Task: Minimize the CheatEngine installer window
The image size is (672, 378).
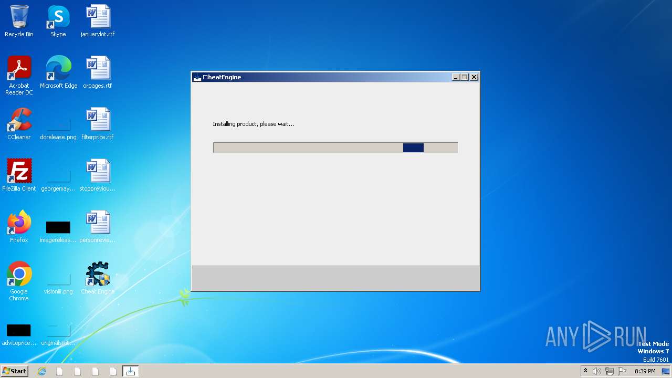Action: (456, 77)
